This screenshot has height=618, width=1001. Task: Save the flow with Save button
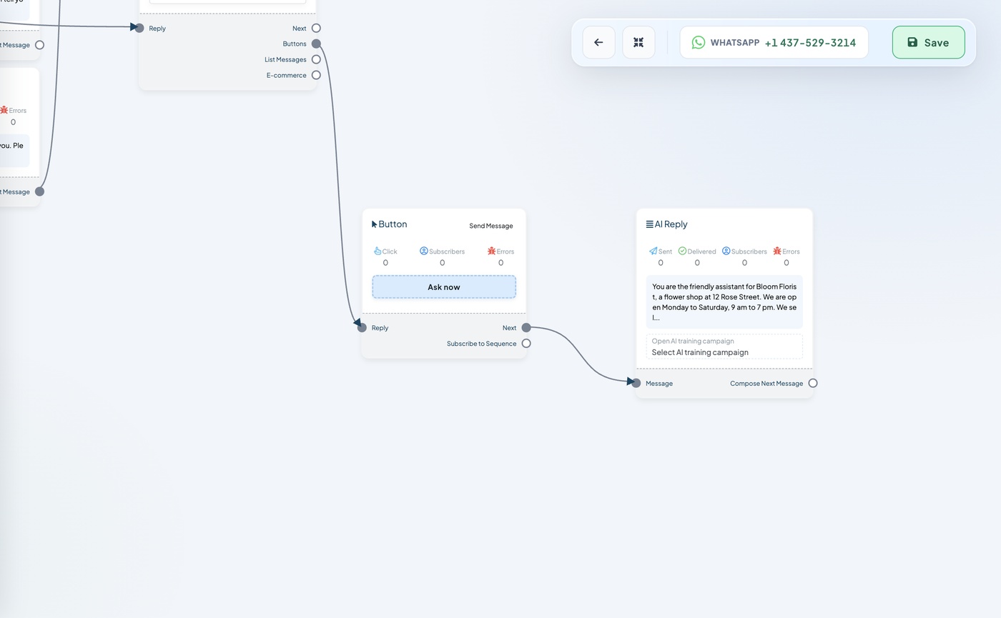[928, 42]
